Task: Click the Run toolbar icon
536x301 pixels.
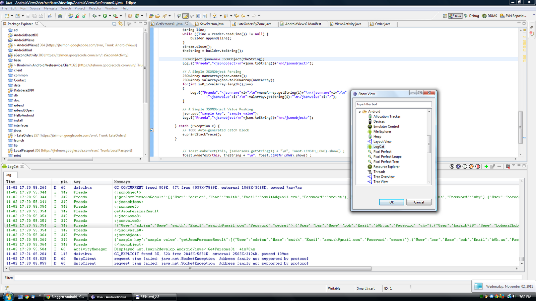Action: coord(105,16)
